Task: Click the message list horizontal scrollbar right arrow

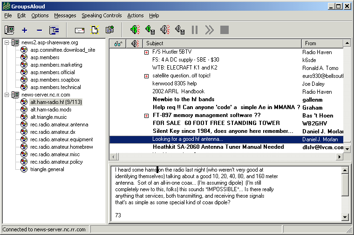Action: [x=340, y=157]
